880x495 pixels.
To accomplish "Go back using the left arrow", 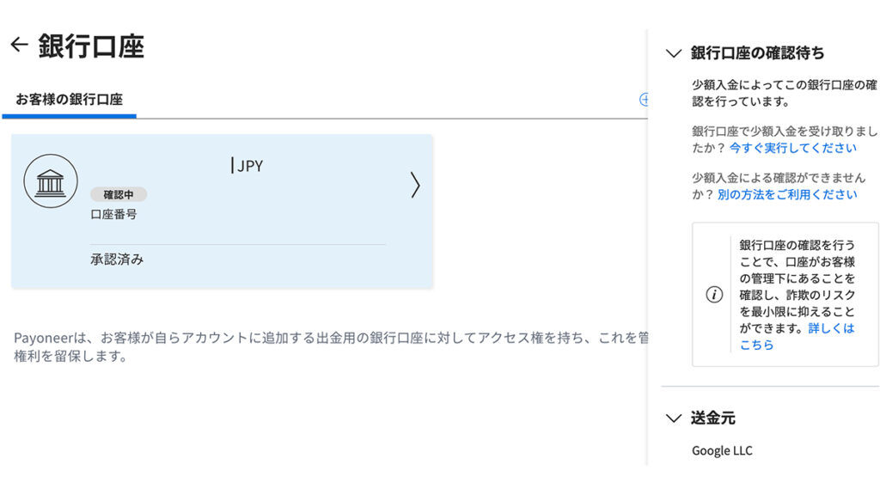I will pos(19,45).
